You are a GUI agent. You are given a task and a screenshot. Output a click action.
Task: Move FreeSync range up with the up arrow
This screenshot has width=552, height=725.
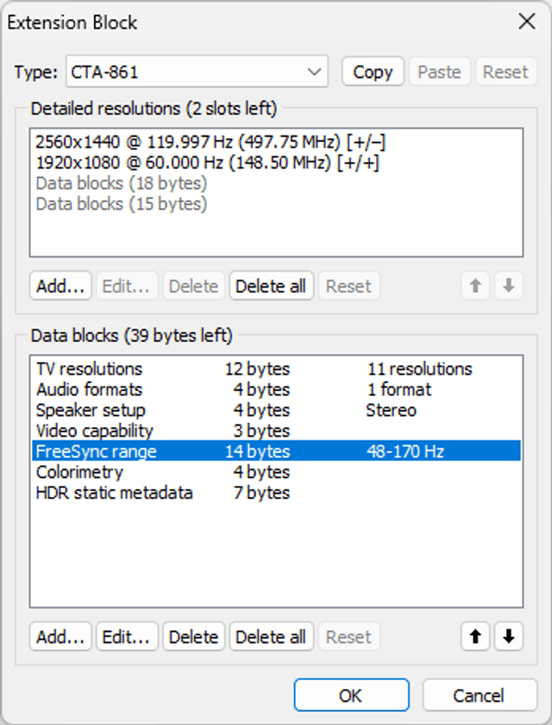click(x=475, y=636)
